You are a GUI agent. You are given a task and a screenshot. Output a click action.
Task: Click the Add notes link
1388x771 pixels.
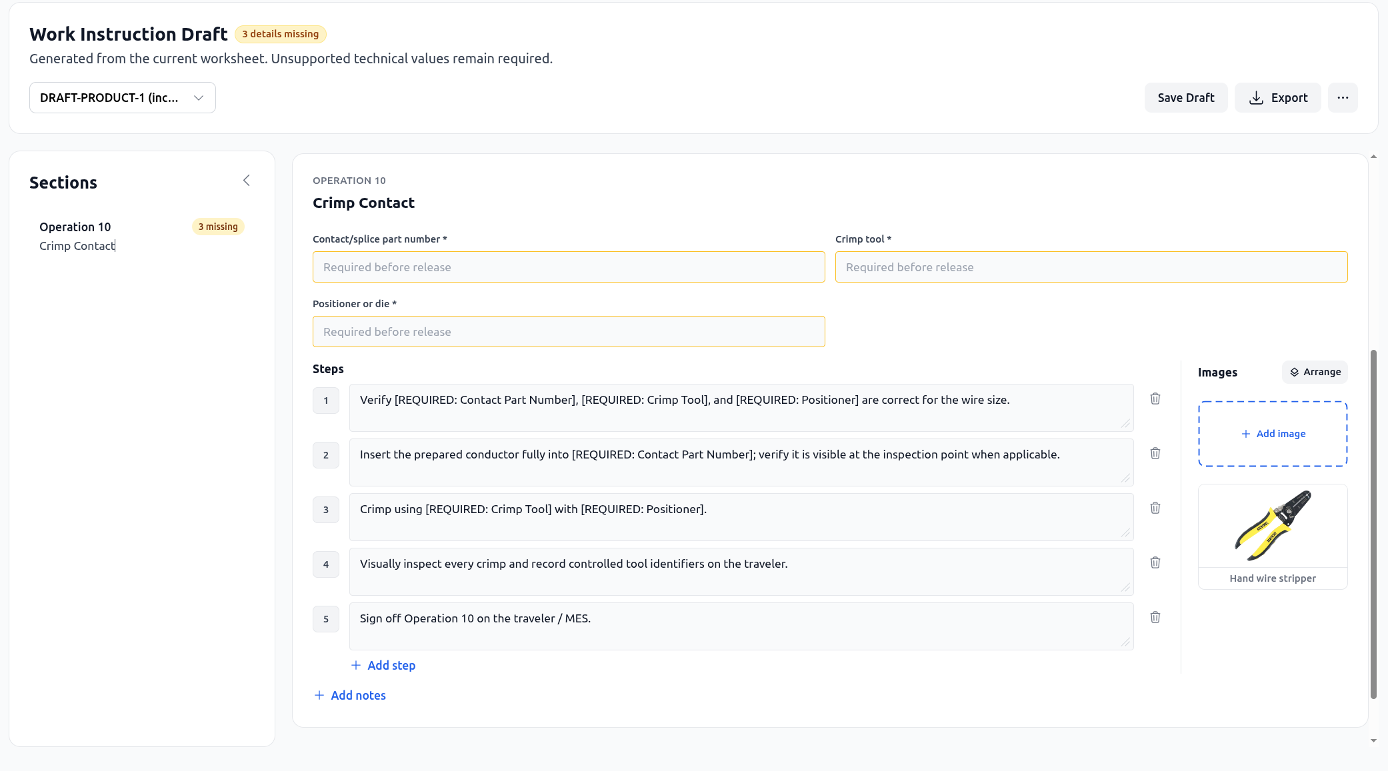[350, 695]
